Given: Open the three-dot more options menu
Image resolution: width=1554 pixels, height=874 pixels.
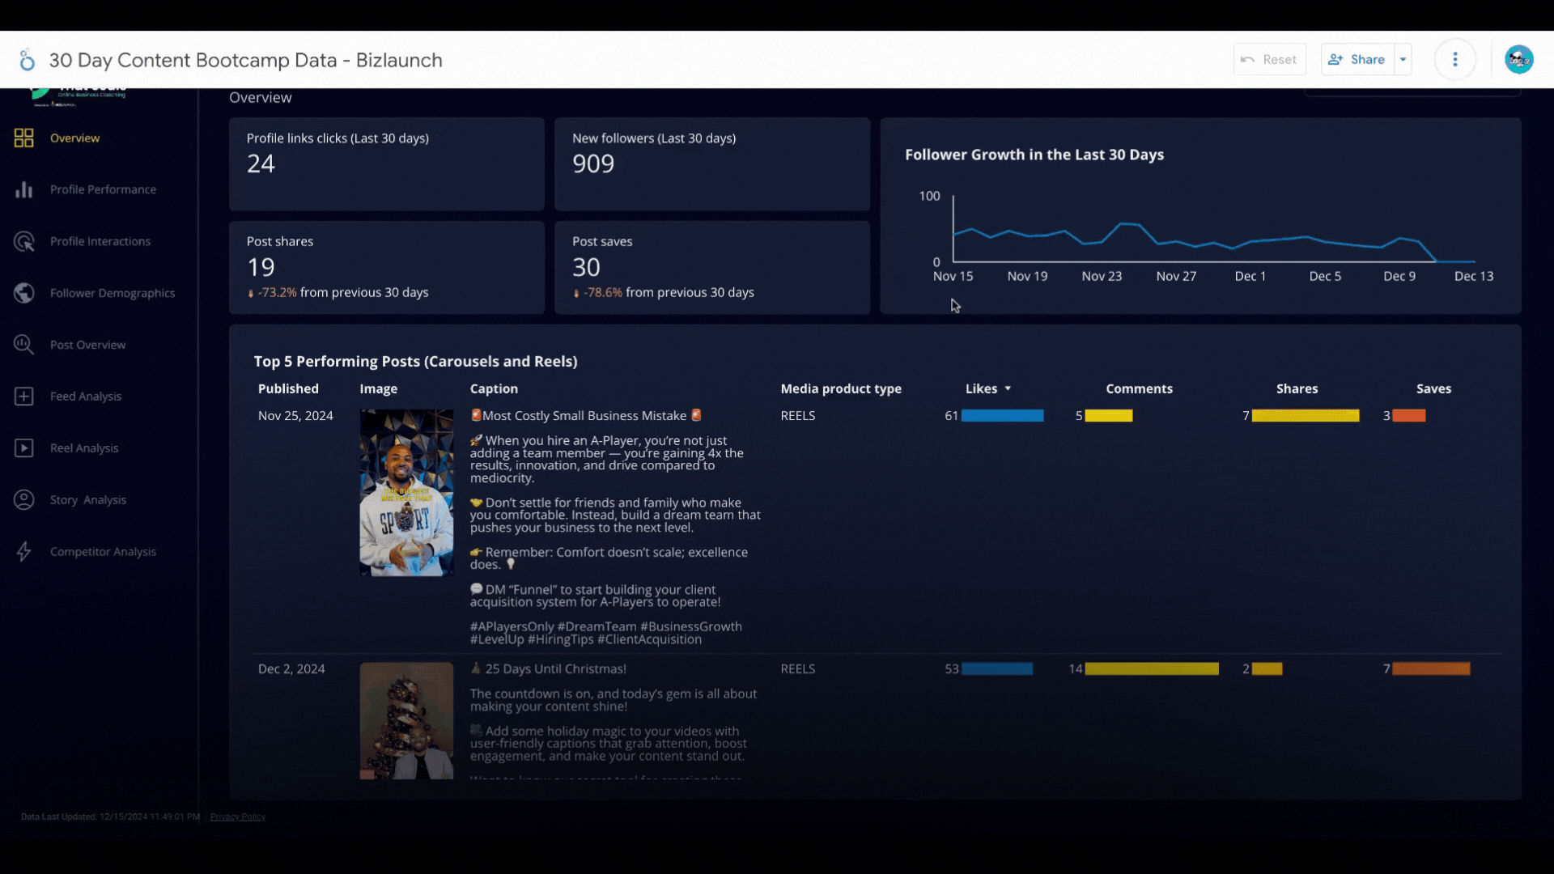Looking at the screenshot, I should pos(1454,60).
